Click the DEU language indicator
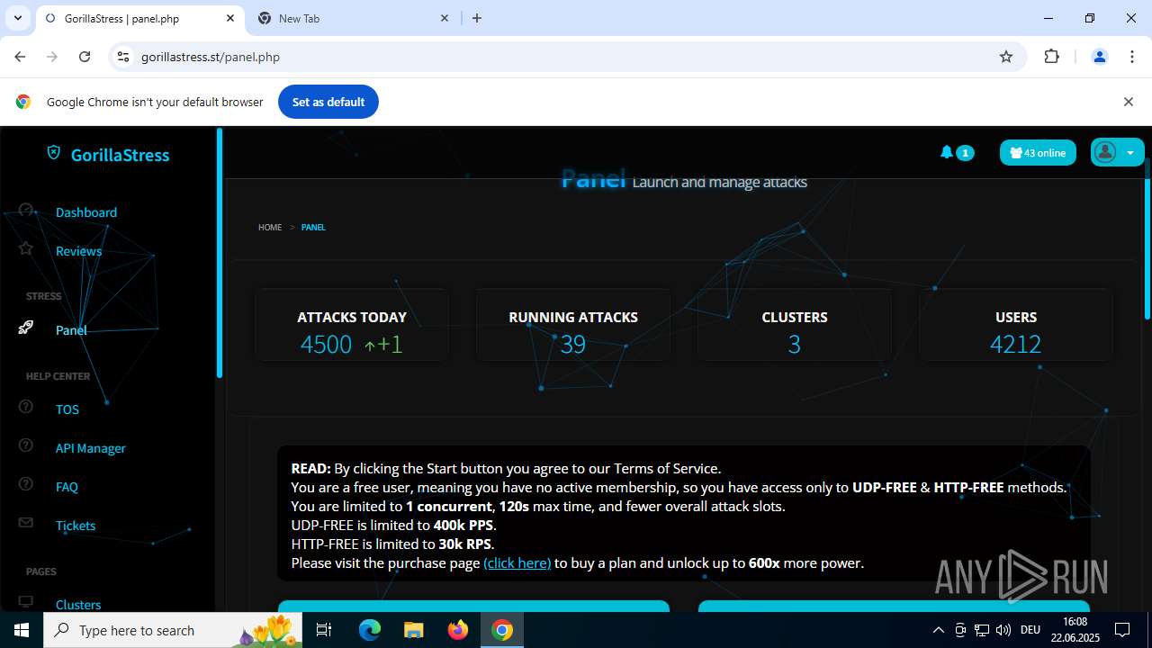Image resolution: width=1152 pixels, height=648 pixels. coord(1030,630)
